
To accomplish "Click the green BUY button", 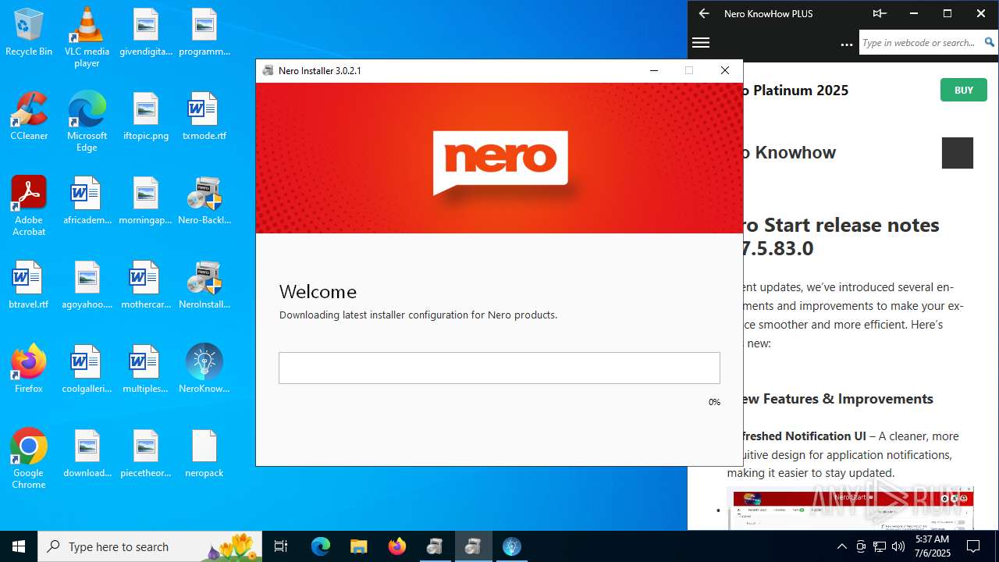I will coord(963,90).
